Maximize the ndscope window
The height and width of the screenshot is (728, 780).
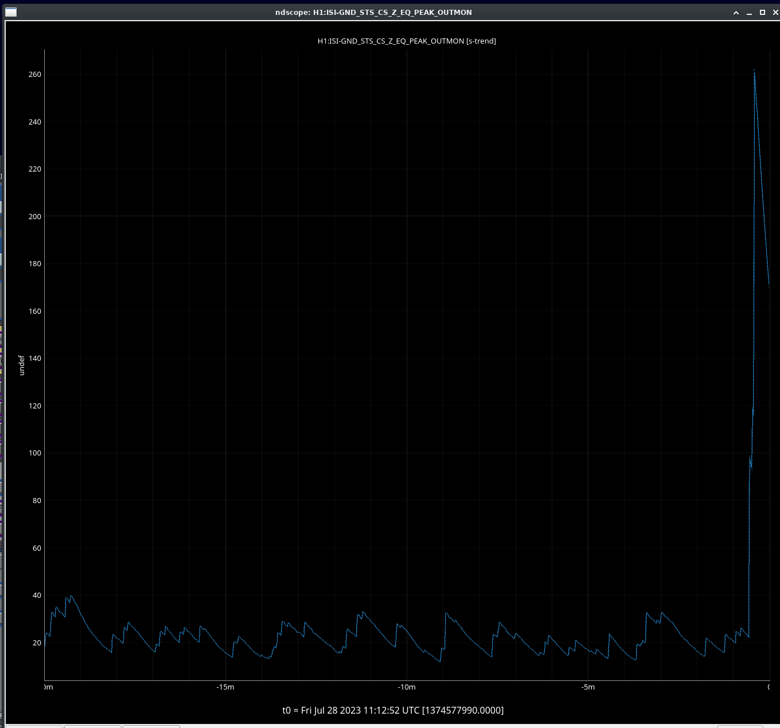click(762, 12)
